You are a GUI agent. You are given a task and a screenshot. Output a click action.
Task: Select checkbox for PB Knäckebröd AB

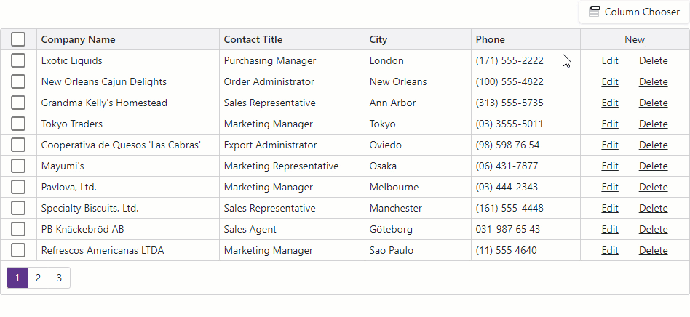[18, 229]
